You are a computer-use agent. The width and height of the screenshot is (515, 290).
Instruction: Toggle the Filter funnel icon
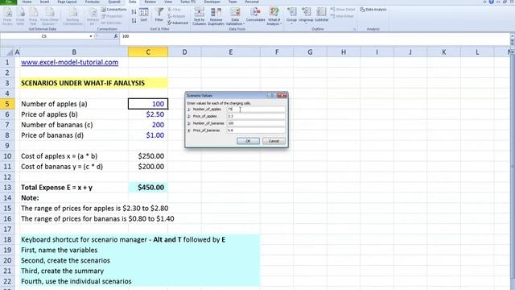[159, 15]
